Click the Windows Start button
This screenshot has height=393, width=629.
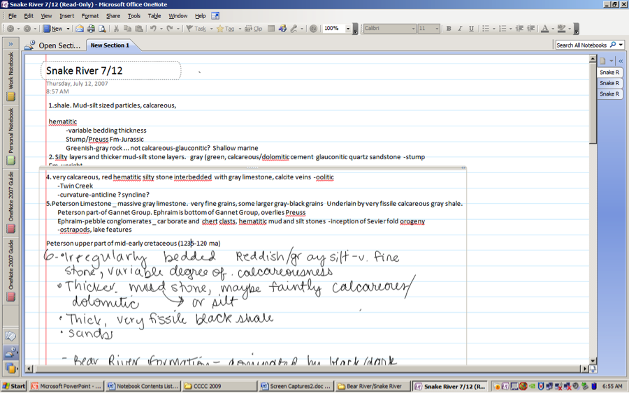14,386
